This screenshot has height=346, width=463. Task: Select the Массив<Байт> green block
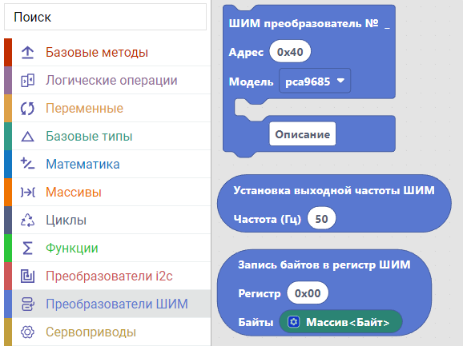click(340, 322)
